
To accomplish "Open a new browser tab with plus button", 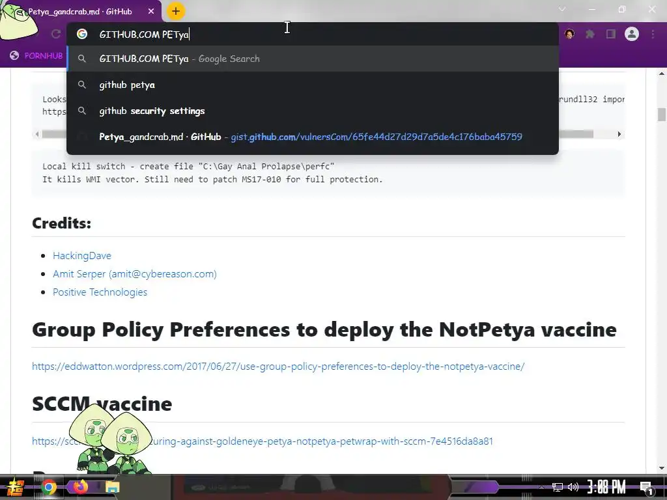I will coord(176,11).
